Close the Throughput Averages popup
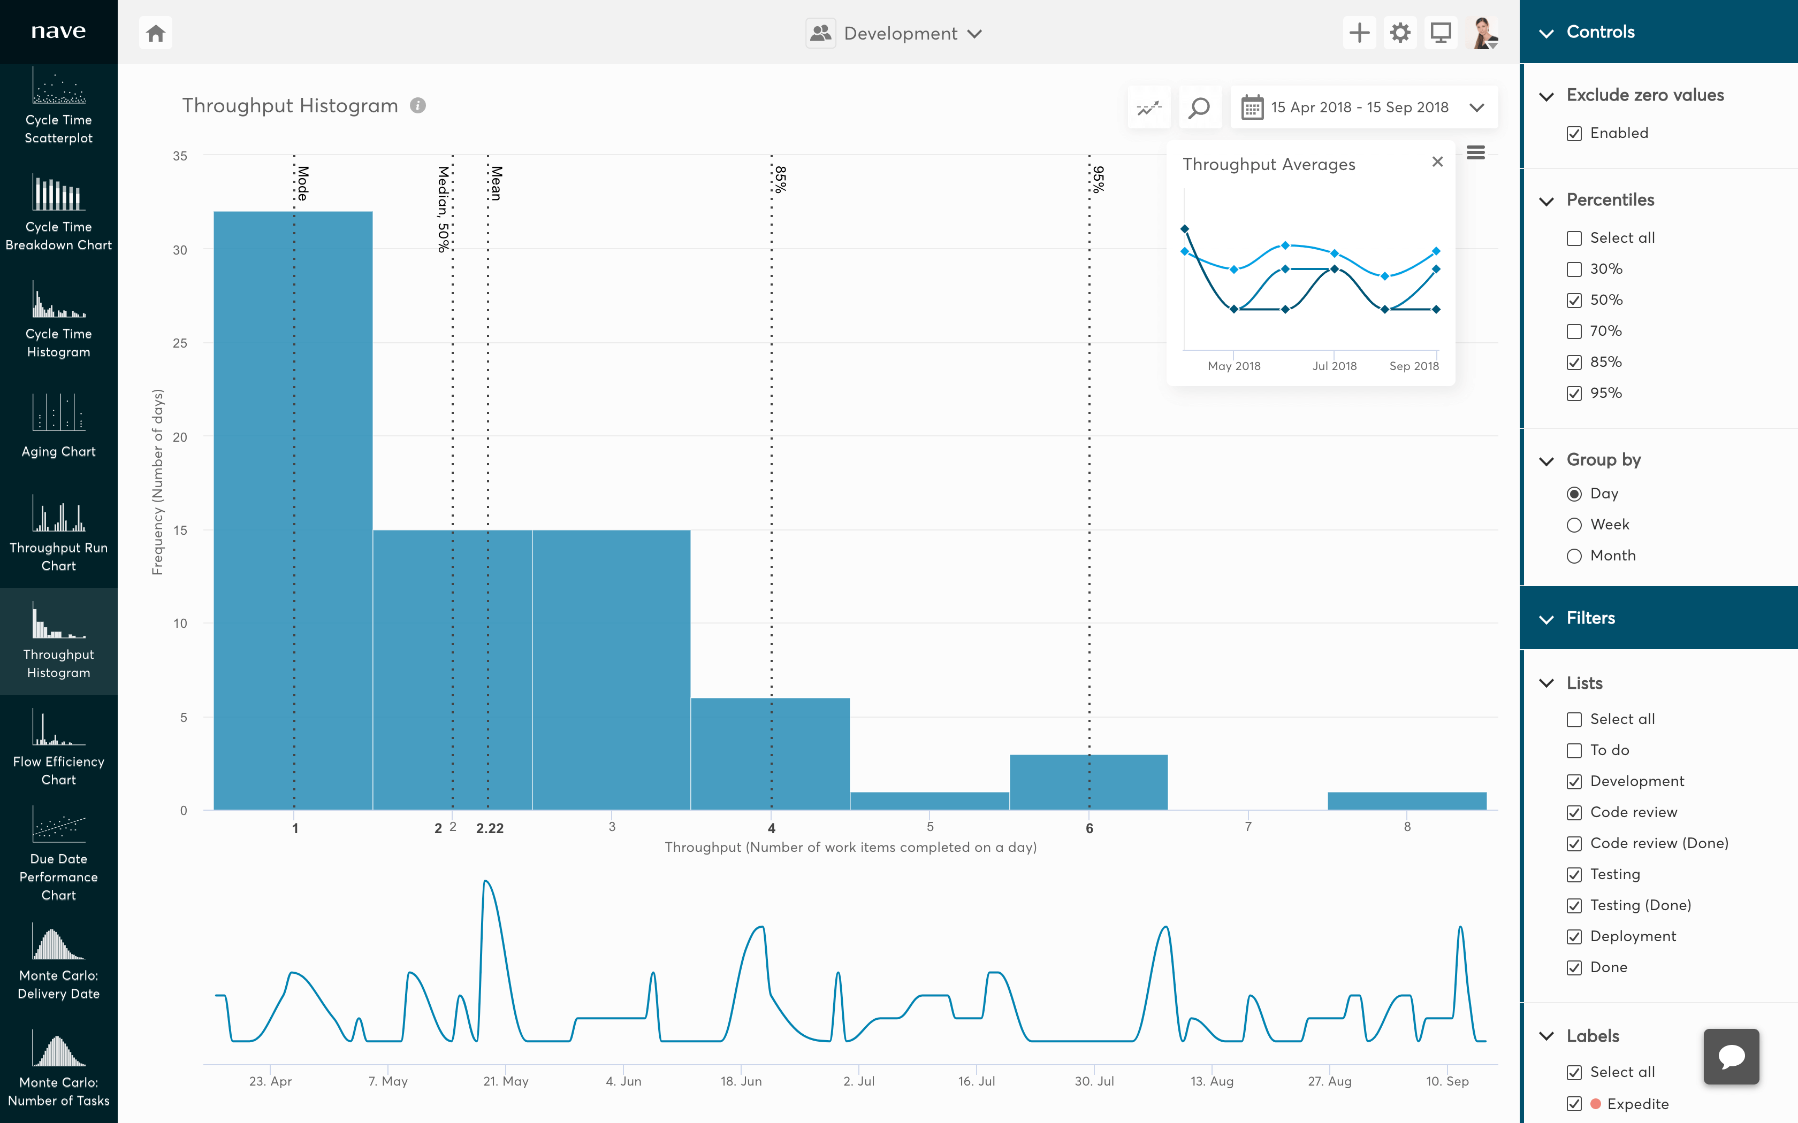1798x1123 pixels. click(x=1438, y=161)
